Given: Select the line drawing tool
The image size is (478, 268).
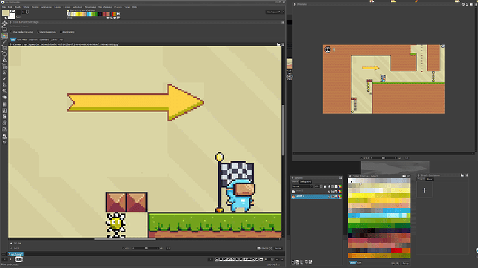Looking at the screenshot, I should [x=5, y=42].
